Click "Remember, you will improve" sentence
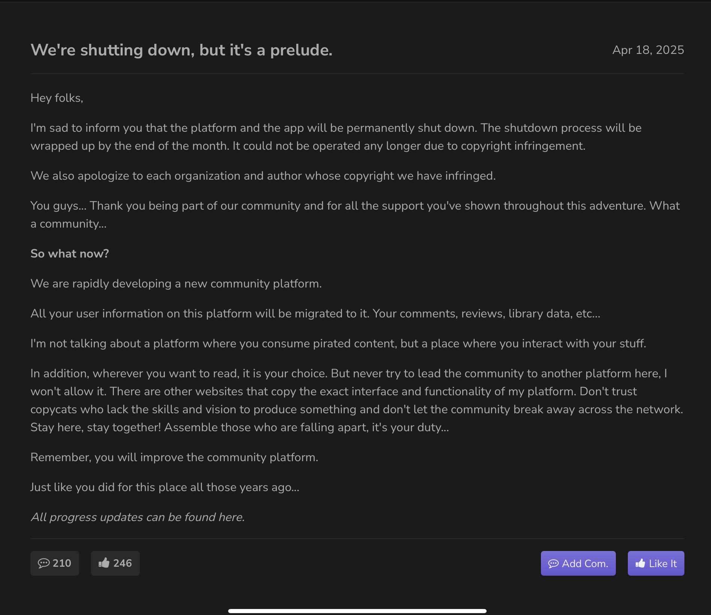This screenshot has height=615, width=711. pos(174,457)
